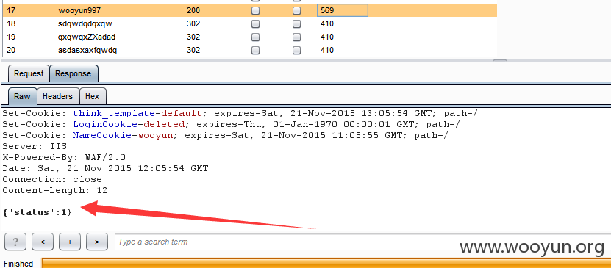Select payload sdqwdqdqxqw in results
The width and height of the screenshot is (611, 268).
[85, 23]
